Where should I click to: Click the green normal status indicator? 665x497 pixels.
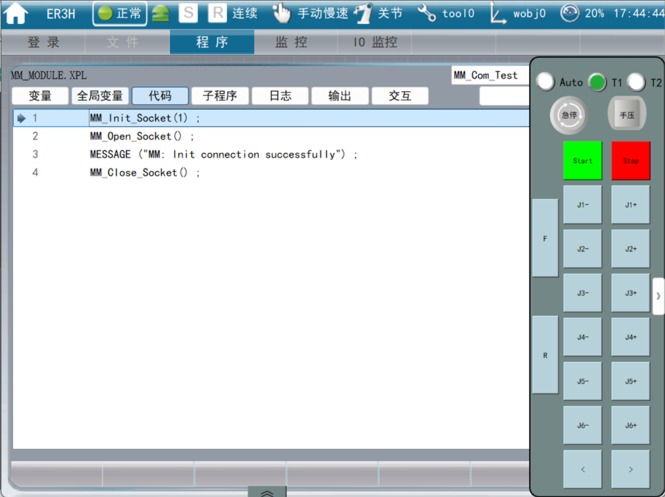[x=120, y=13]
